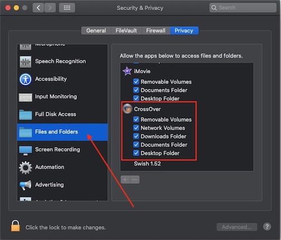This screenshot has height=240, width=281.
Task: Click the Advertising megaphone icon
Action: 26,185
